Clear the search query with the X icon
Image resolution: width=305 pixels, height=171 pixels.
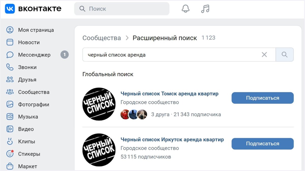(264, 55)
